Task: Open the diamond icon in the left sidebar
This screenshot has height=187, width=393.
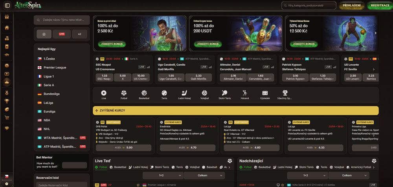Action: [x=7, y=128]
